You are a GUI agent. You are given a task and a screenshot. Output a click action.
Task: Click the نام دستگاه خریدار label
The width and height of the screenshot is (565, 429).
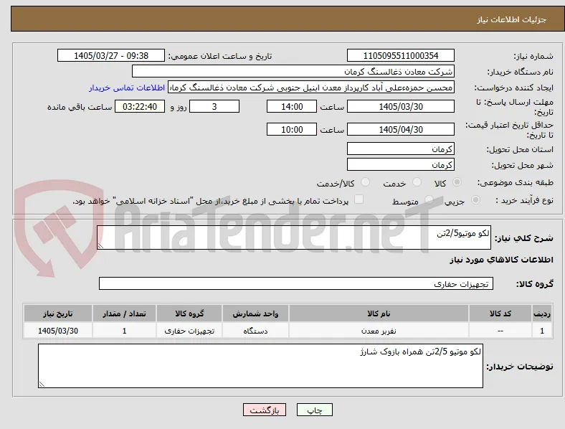click(x=521, y=72)
